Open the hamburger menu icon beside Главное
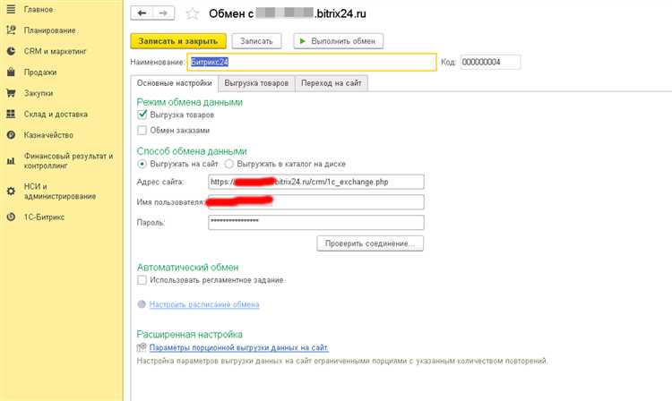Viewport: 672px width, 401px height. click(11, 9)
